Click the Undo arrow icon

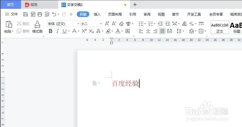pyautogui.click(x=54, y=14)
